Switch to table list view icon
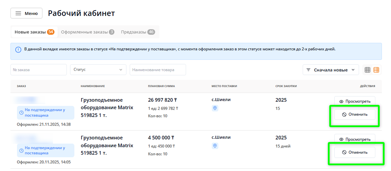Viewport: 391px width, 171px height. [x=376, y=70]
